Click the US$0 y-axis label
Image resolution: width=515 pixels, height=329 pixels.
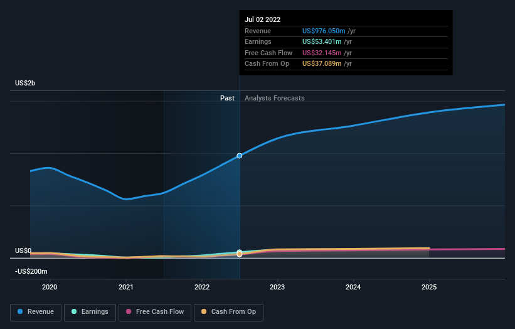23,251
